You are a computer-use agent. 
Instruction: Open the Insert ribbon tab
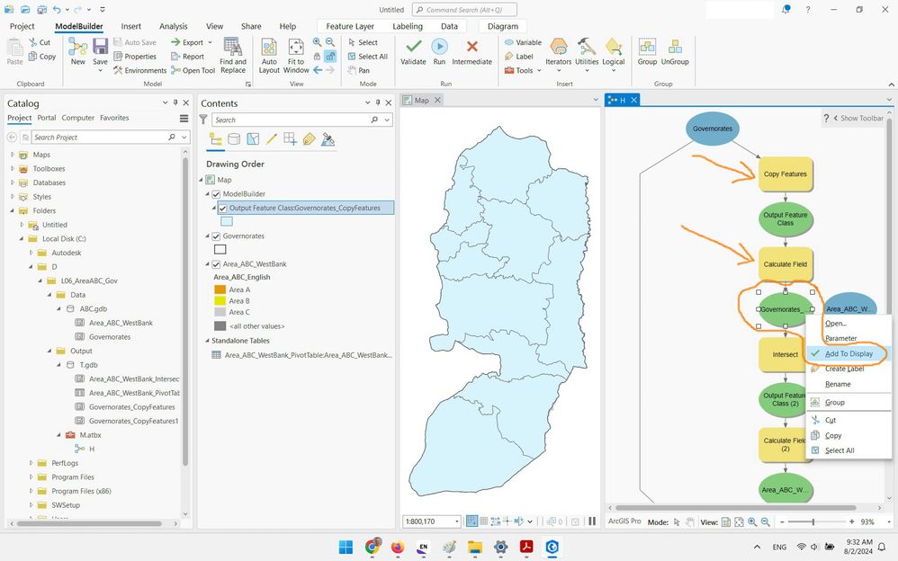(x=130, y=26)
